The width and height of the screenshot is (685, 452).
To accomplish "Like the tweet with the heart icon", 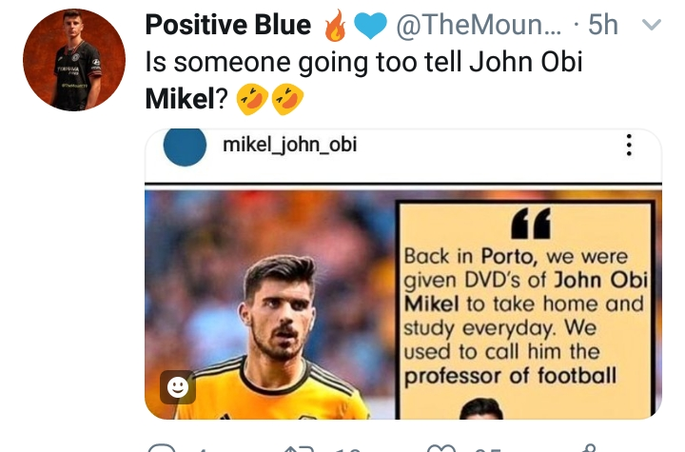I will pos(440,446).
